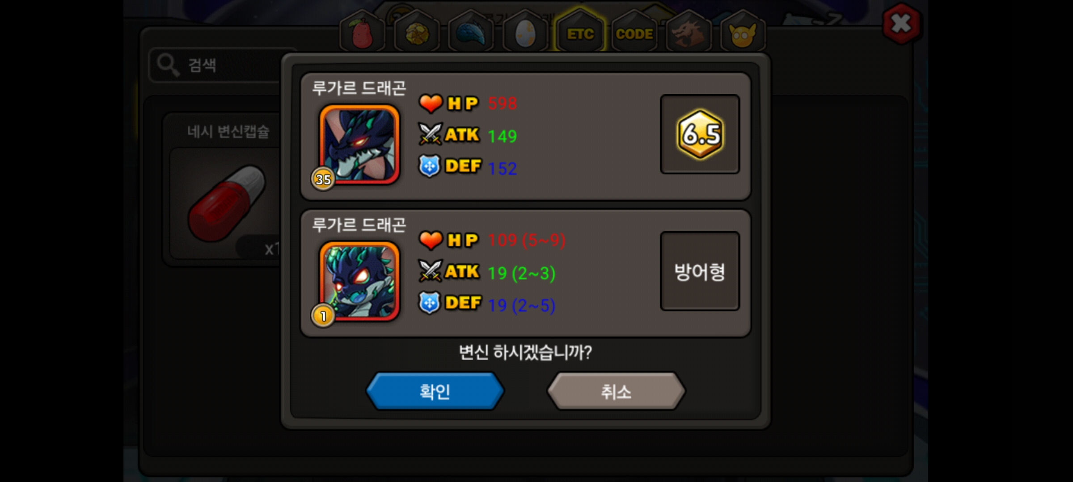Viewport: 1073px width, 482px height.
Task: Confirm transformation with the blue 확인 button
Action: (435, 391)
